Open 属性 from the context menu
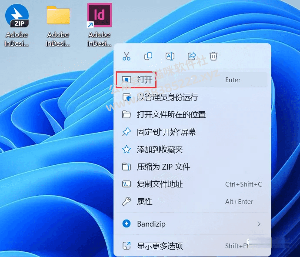This screenshot has width=300, height=257. pos(192,202)
